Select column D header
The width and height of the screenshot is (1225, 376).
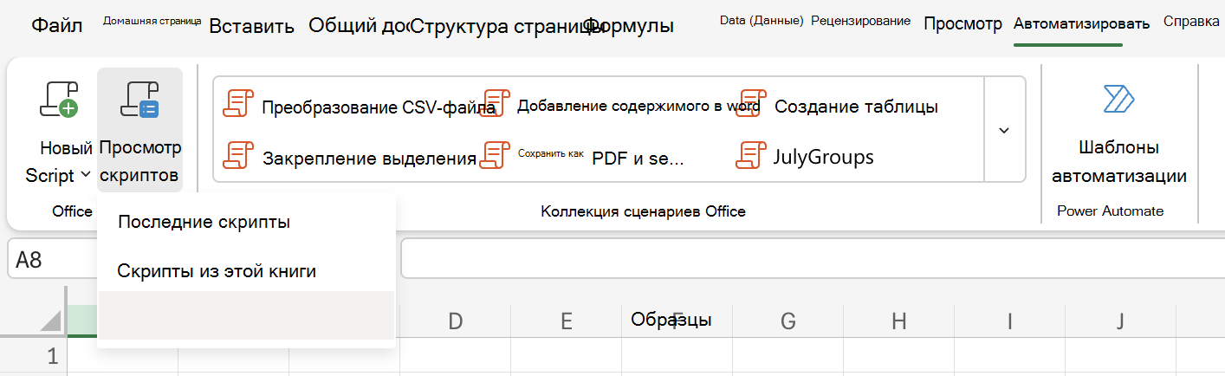click(x=455, y=321)
